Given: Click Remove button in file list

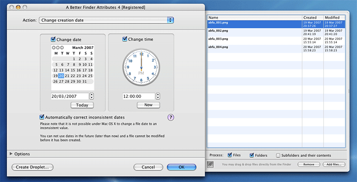Looking at the screenshot, I should (x=309, y=164).
